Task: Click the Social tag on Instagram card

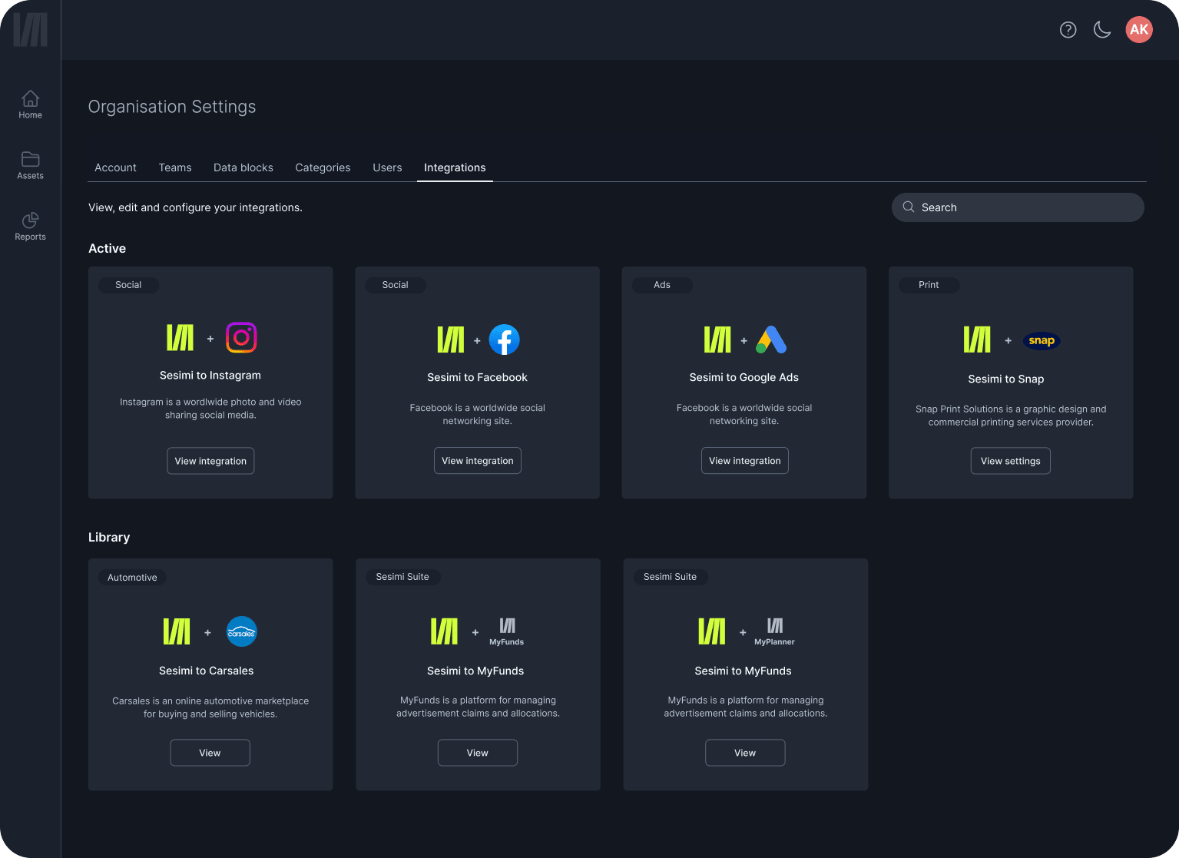Action: click(128, 285)
